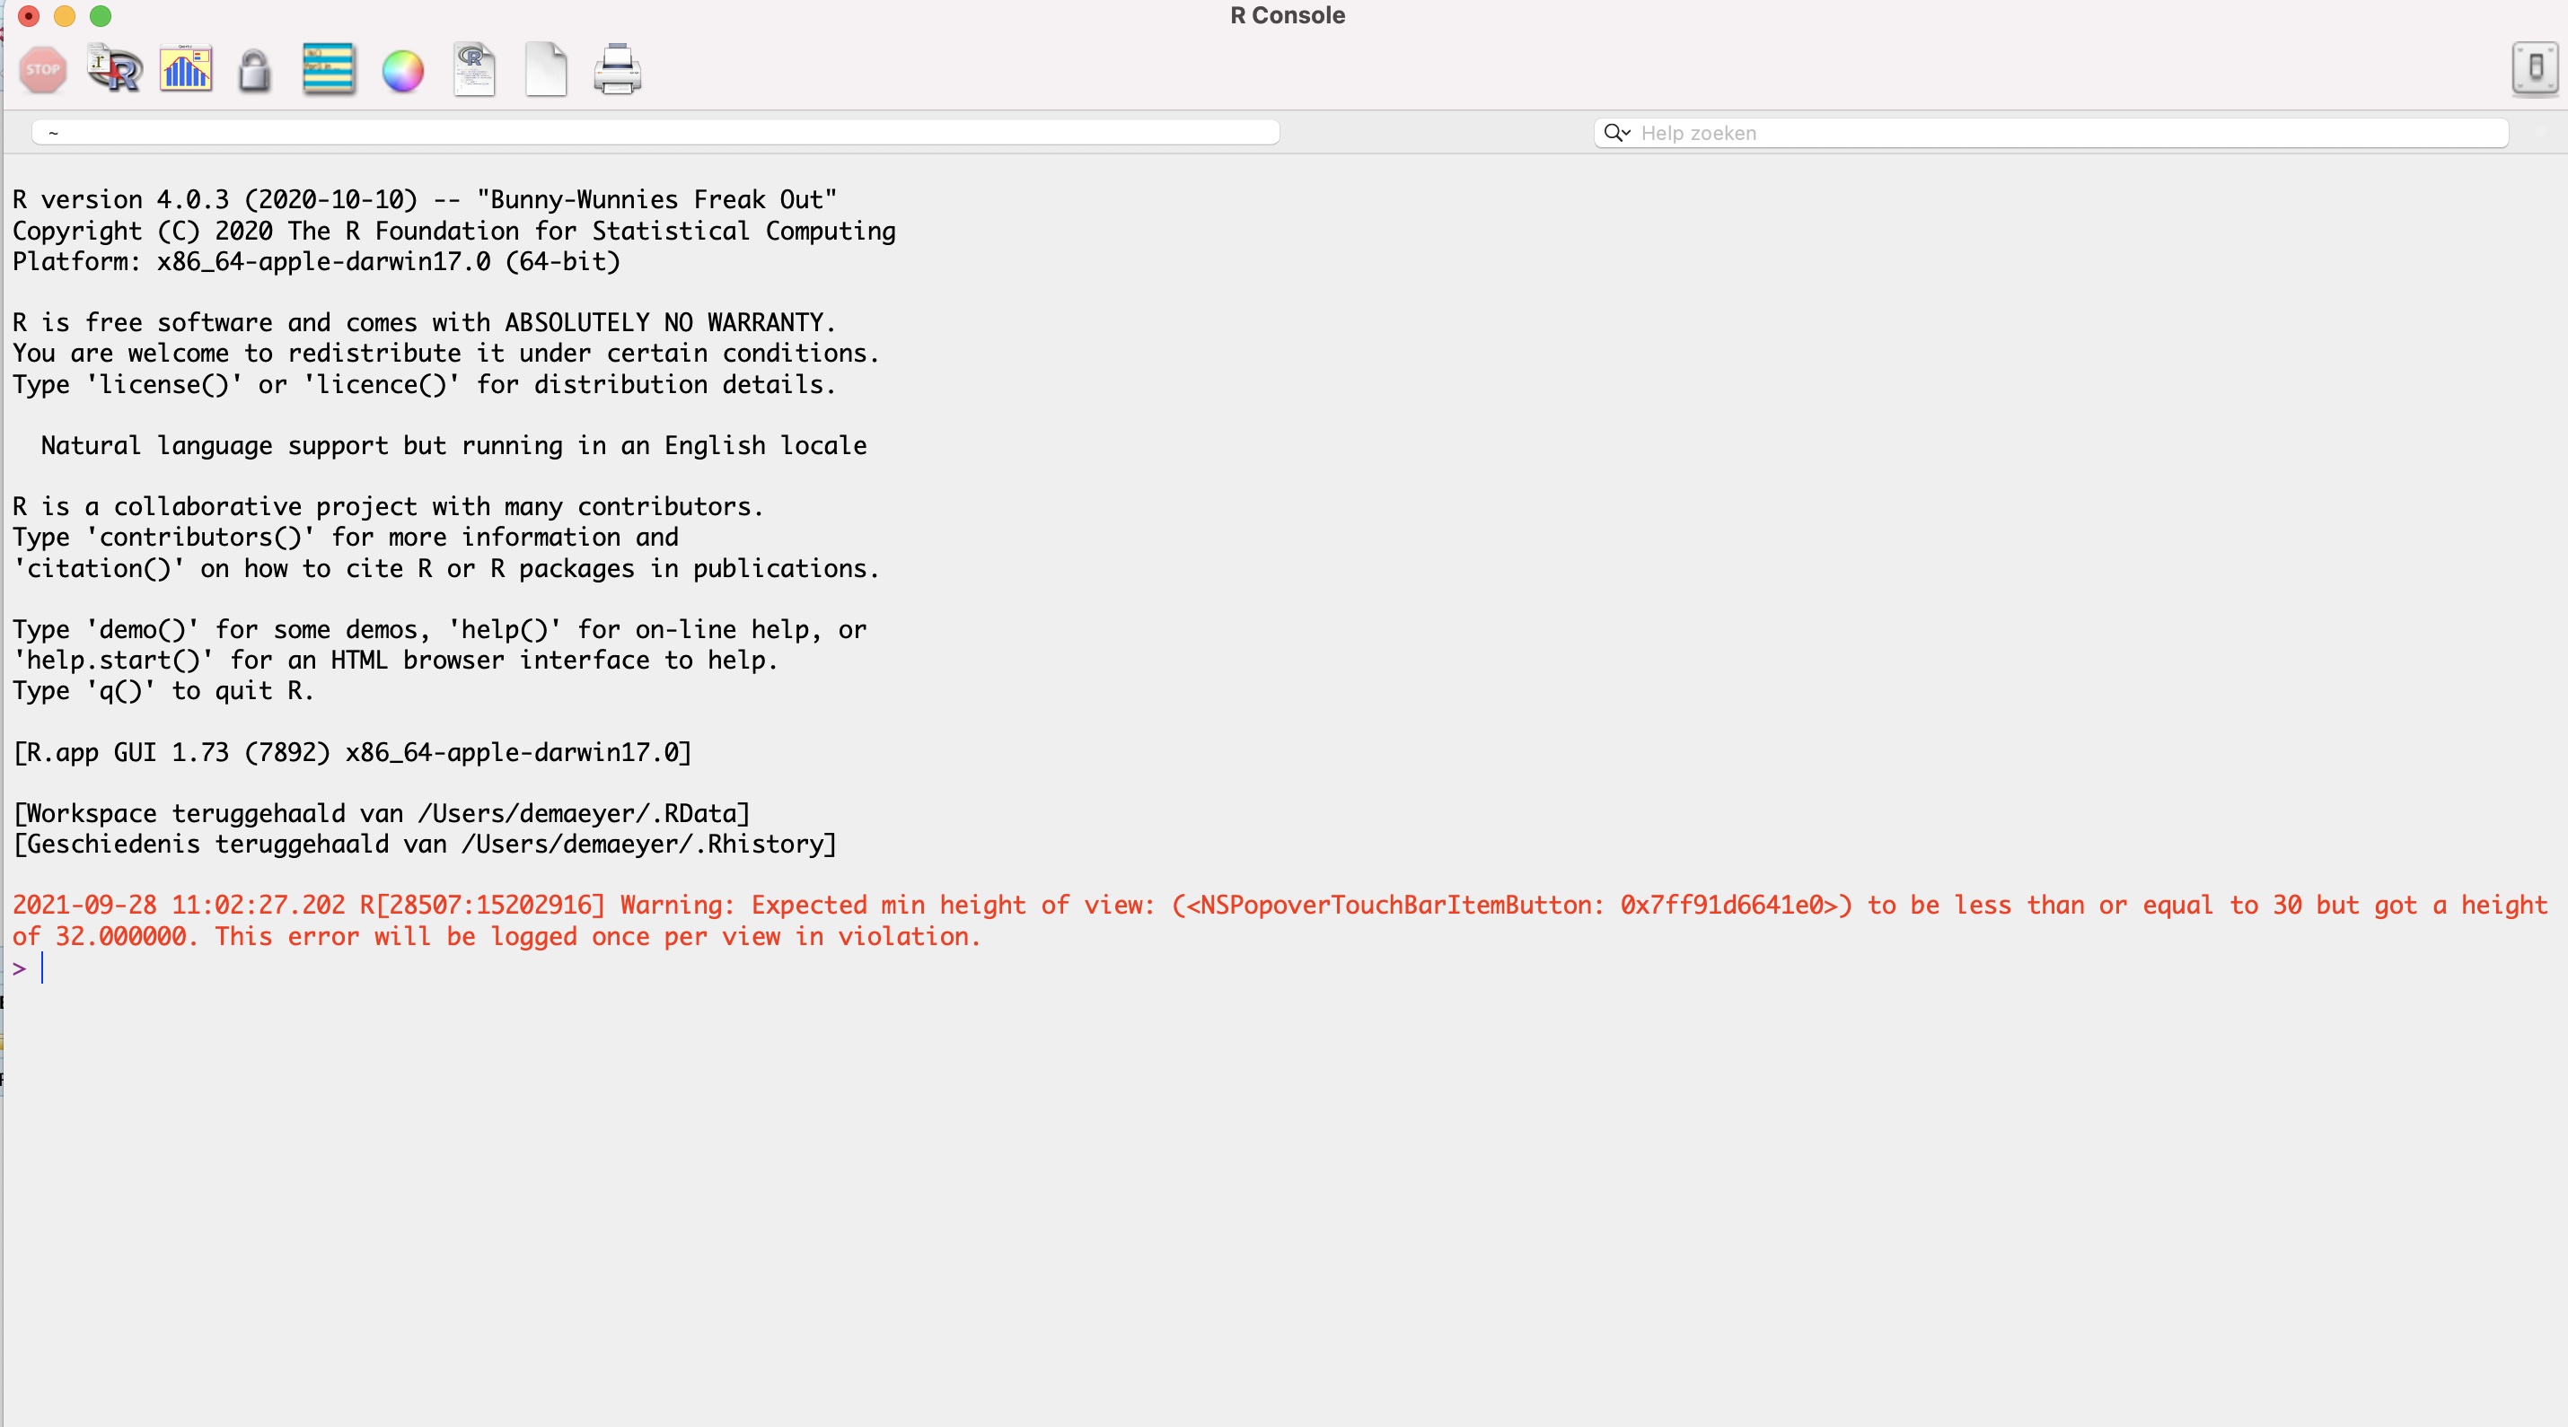Screen dimensions: 2568x1427
Task: Click the Workspace teruggehaald .RData line
Action: (x=381, y=813)
